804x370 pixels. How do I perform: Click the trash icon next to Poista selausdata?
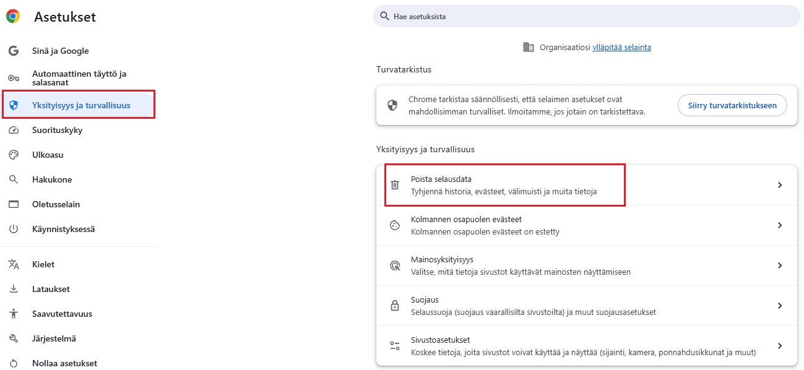coord(395,185)
